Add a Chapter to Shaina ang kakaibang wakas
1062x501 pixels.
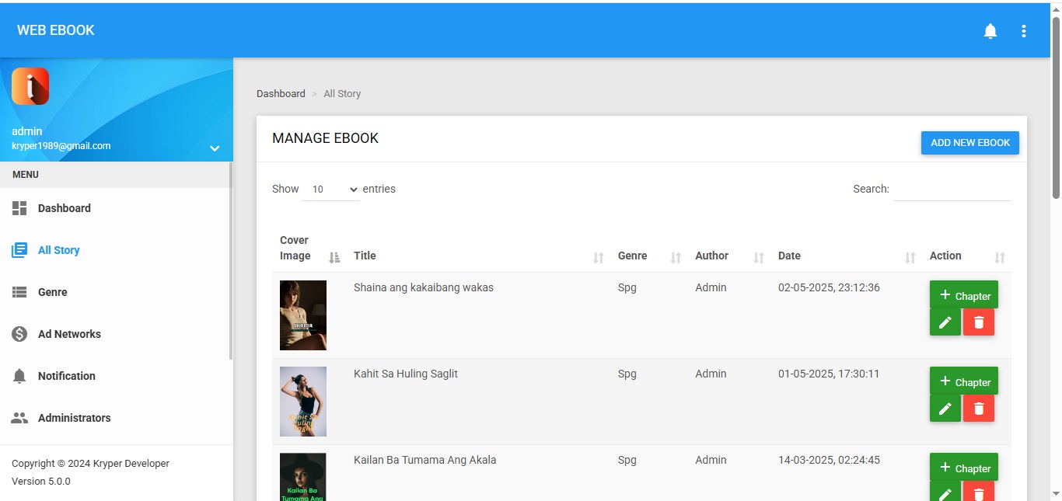tap(963, 295)
